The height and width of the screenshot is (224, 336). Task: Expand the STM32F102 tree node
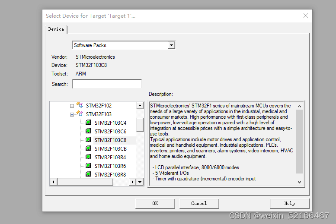pyautogui.click(x=72, y=106)
